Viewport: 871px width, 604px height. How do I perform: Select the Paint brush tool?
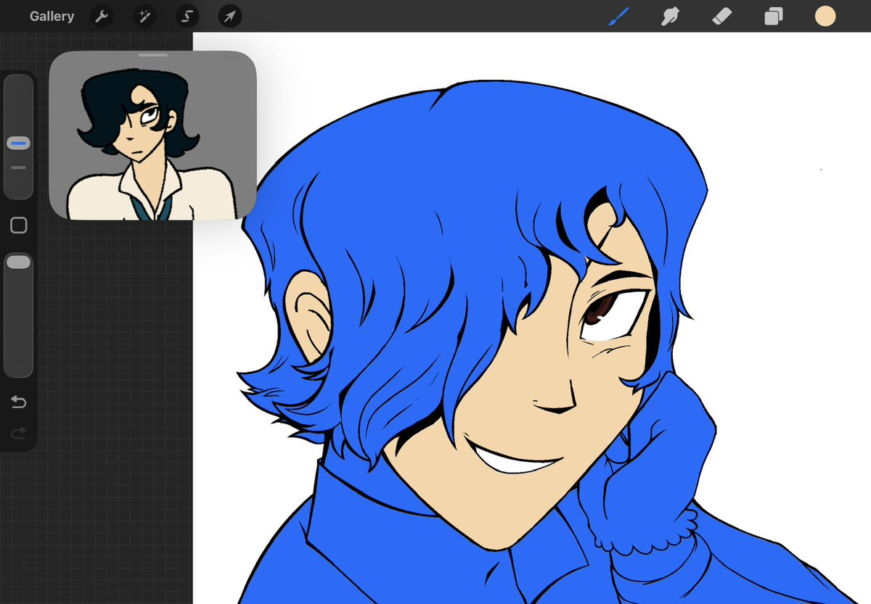pos(618,16)
